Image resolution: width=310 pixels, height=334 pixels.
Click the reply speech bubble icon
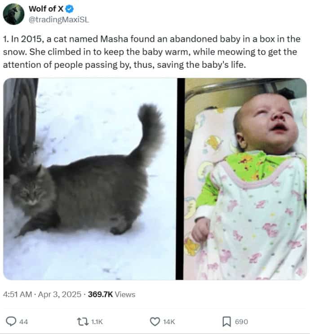click(11, 321)
